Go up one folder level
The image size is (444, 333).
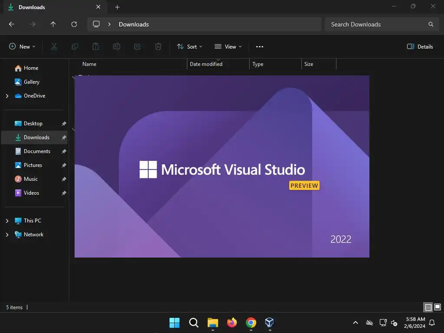[53, 24]
